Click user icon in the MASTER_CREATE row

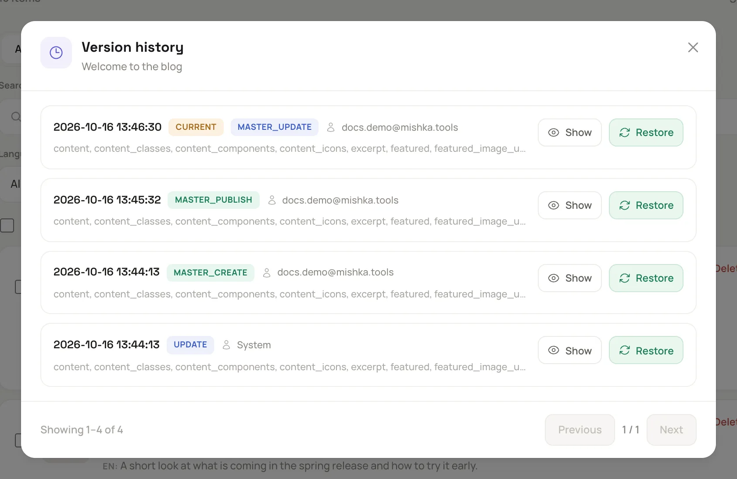pyautogui.click(x=267, y=272)
